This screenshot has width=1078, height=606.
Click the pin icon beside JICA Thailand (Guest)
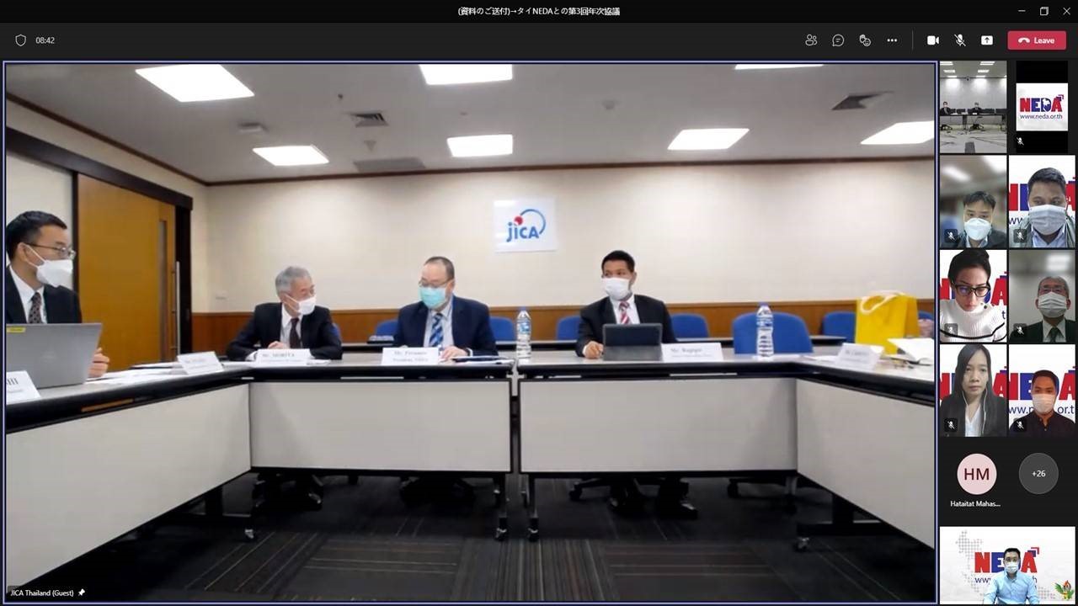point(82,593)
